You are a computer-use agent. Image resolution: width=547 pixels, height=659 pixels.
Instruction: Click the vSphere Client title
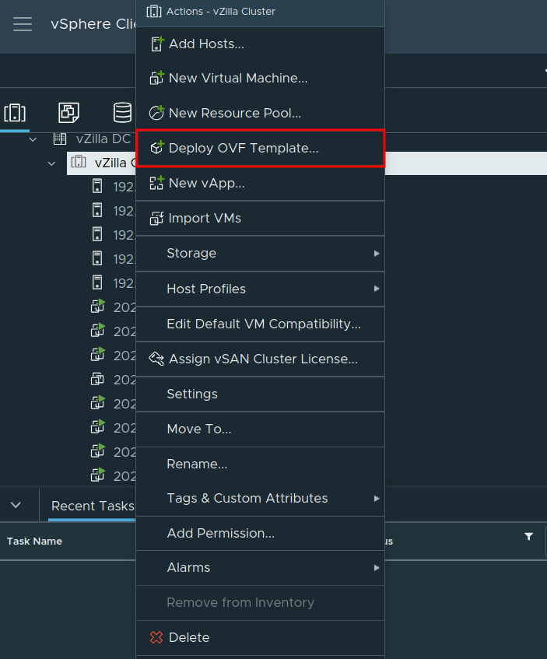click(93, 24)
